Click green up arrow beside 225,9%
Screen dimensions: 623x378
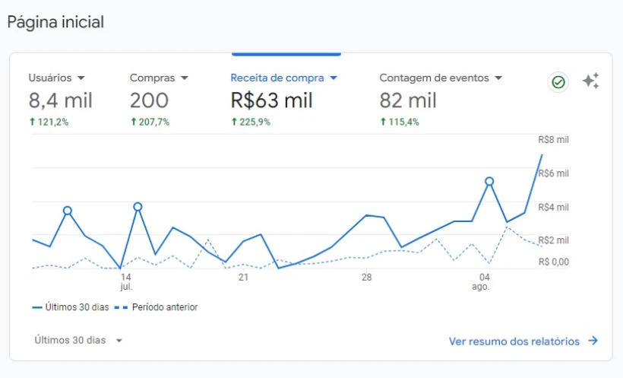(x=234, y=122)
